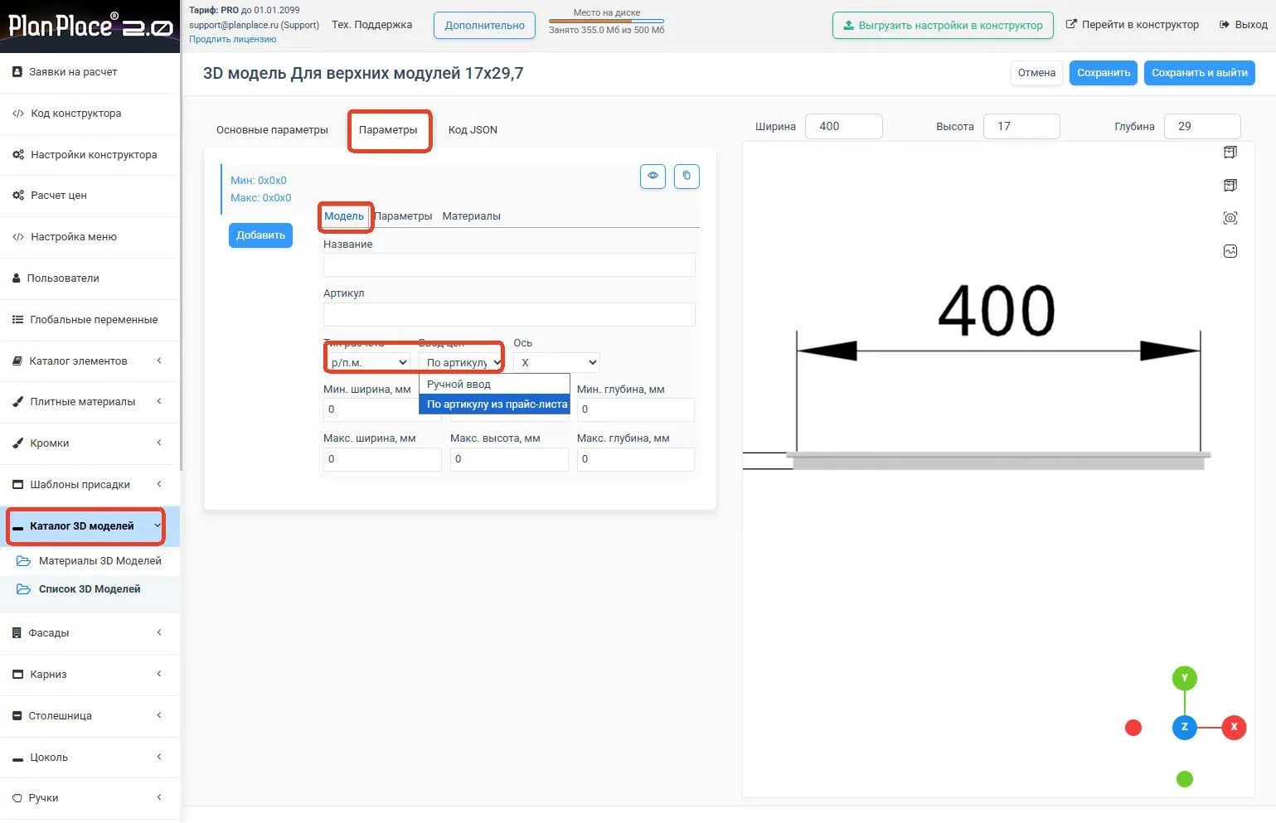The image size is (1276, 823).
Task: Click the Ширина field showing 400
Action: click(844, 127)
